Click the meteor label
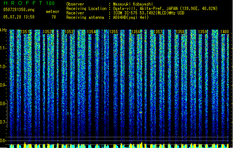The height and width of the screenshot is (148, 233). click(53, 11)
